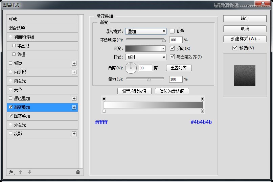273x182 pixels.
Task: Click the left opacity stop above gradient bar
Action: [x=104, y=99]
